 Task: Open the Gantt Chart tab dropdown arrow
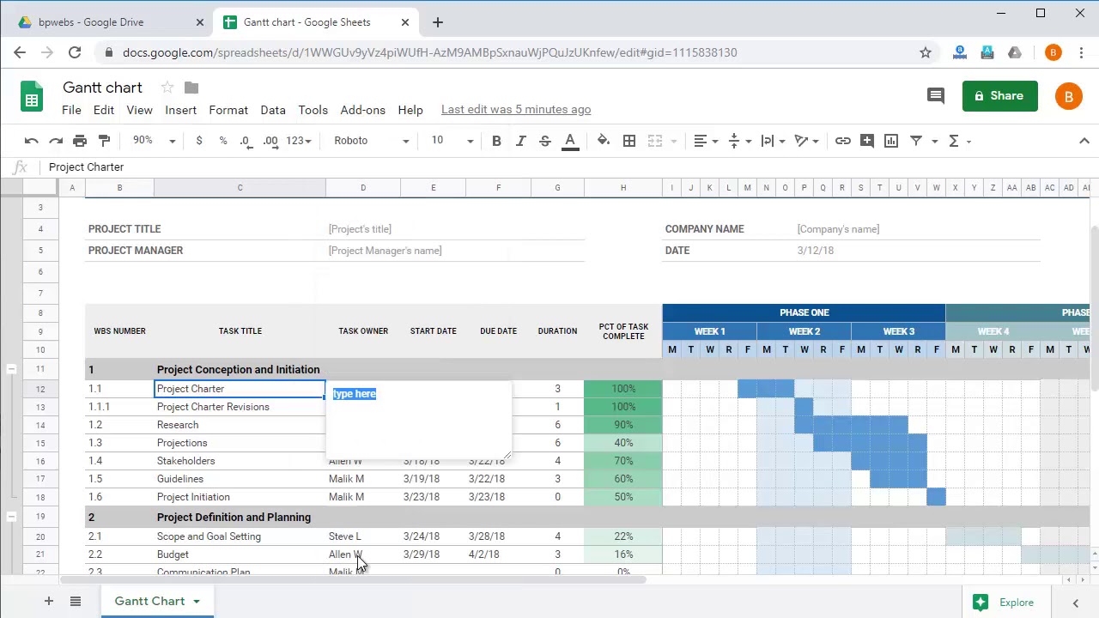pos(197,602)
